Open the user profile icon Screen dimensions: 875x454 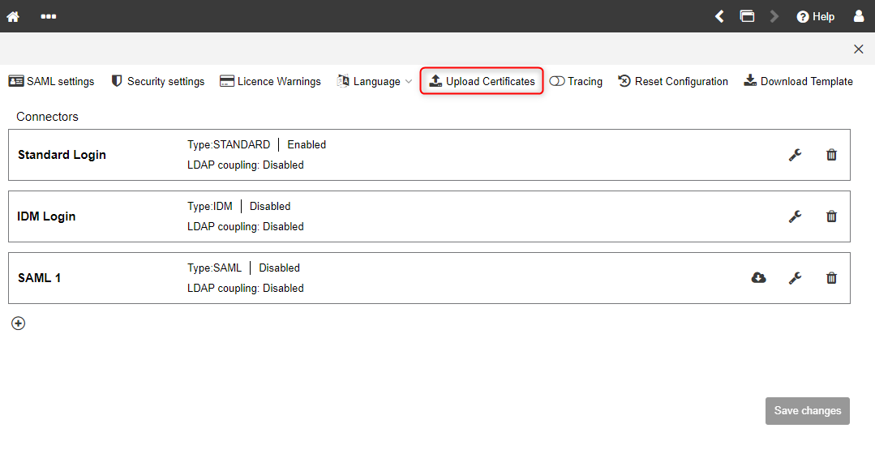tap(859, 15)
